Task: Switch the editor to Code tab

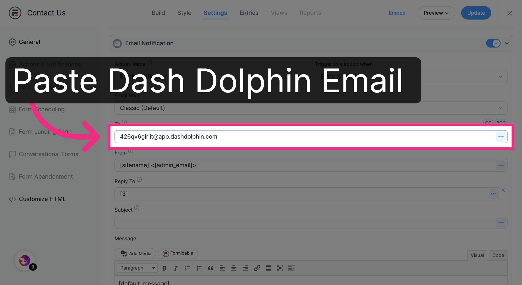Action: [498, 255]
